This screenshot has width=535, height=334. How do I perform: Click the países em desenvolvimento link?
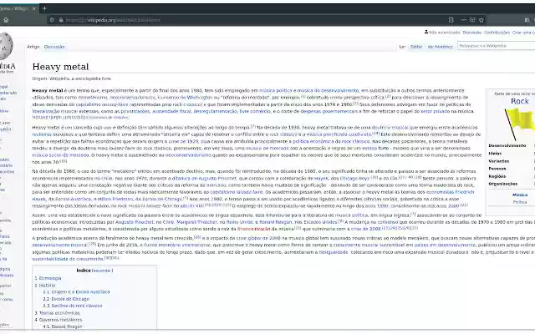[x=445, y=245]
